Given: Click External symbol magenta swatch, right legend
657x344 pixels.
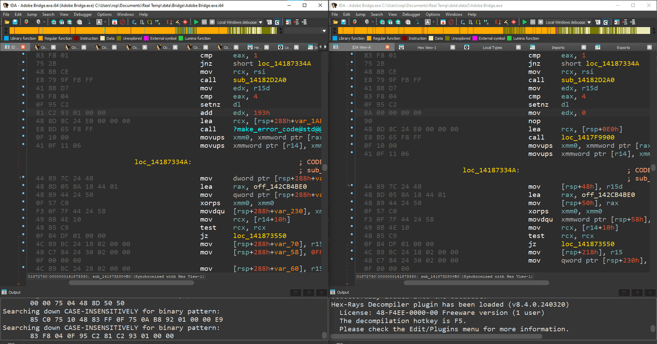Looking at the screenshot, I should click(475, 38).
